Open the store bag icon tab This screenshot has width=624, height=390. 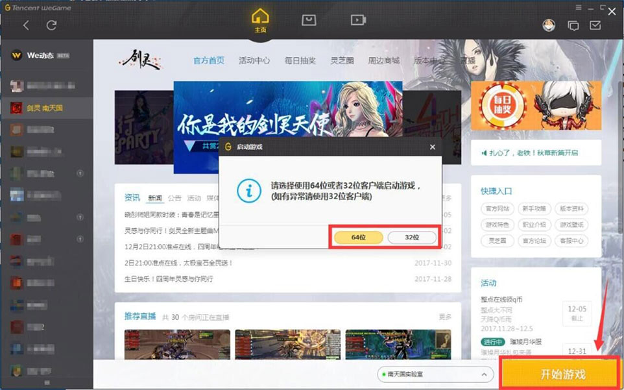pyautogui.click(x=309, y=20)
